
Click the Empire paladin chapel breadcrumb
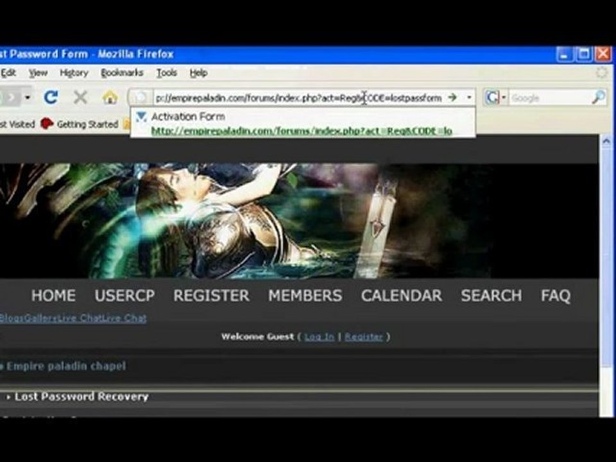click(x=66, y=366)
